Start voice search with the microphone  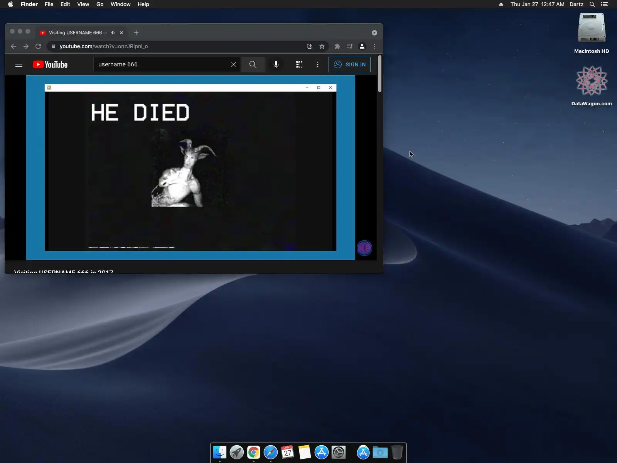tap(276, 64)
